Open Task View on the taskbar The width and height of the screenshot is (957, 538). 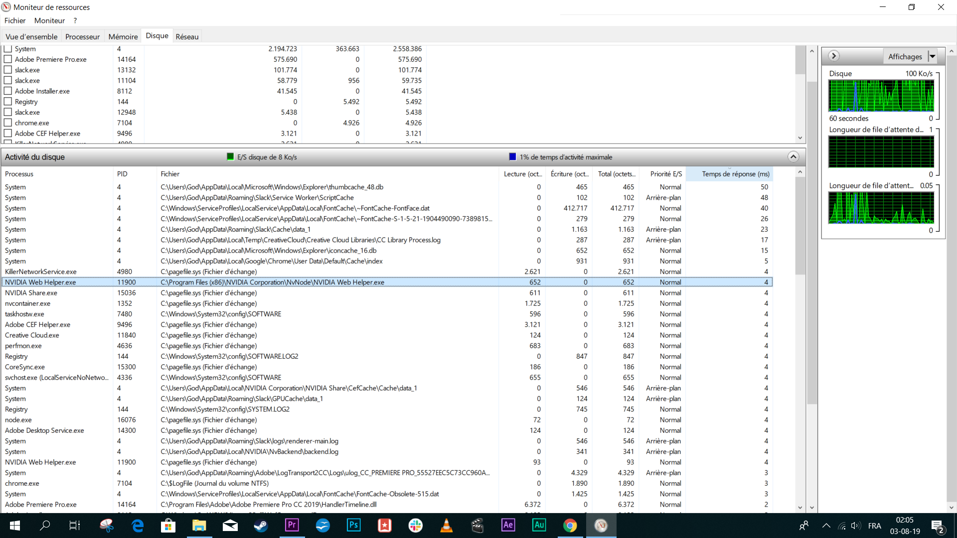pos(75,526)
